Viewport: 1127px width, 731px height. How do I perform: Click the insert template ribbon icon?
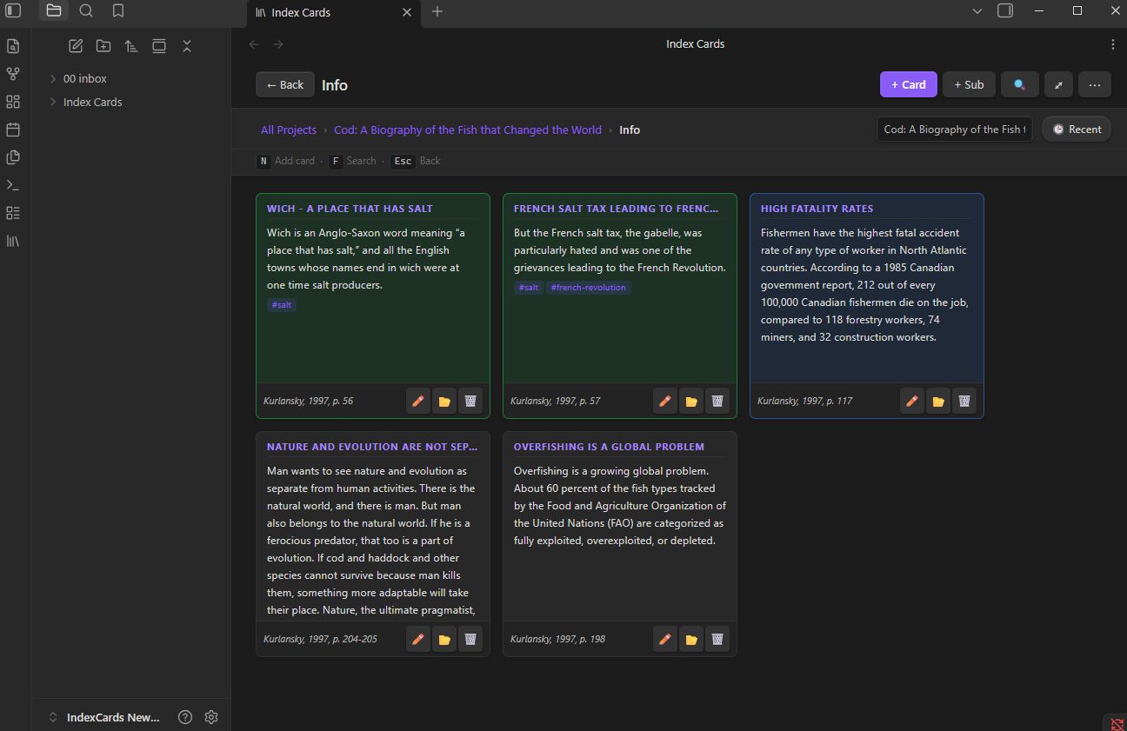(13, 157)
